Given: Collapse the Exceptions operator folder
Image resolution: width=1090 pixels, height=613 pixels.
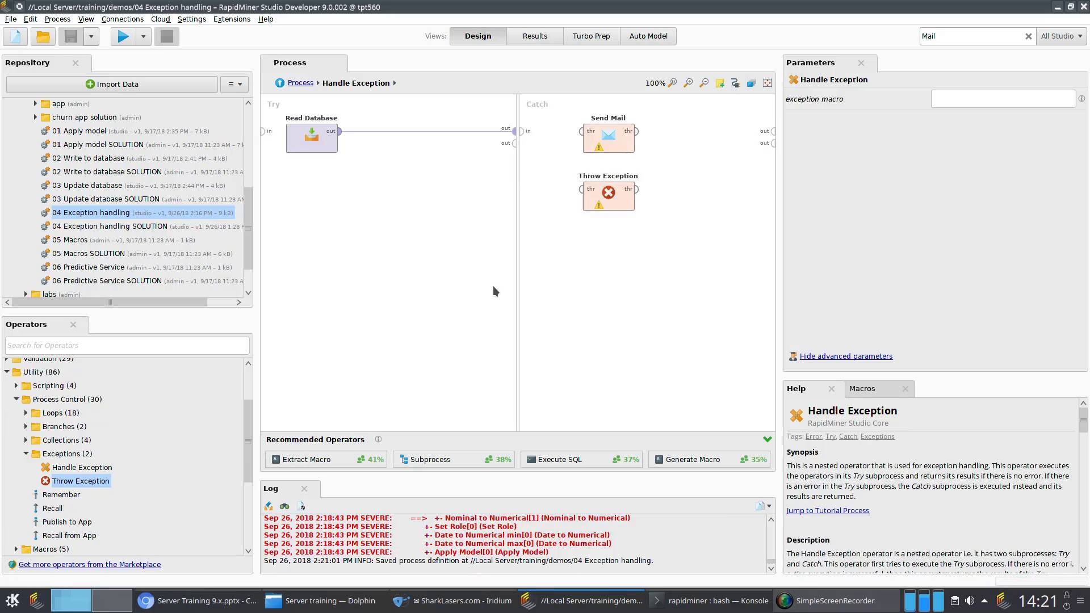Looking at the screenshot, I should tap(26, 454).
